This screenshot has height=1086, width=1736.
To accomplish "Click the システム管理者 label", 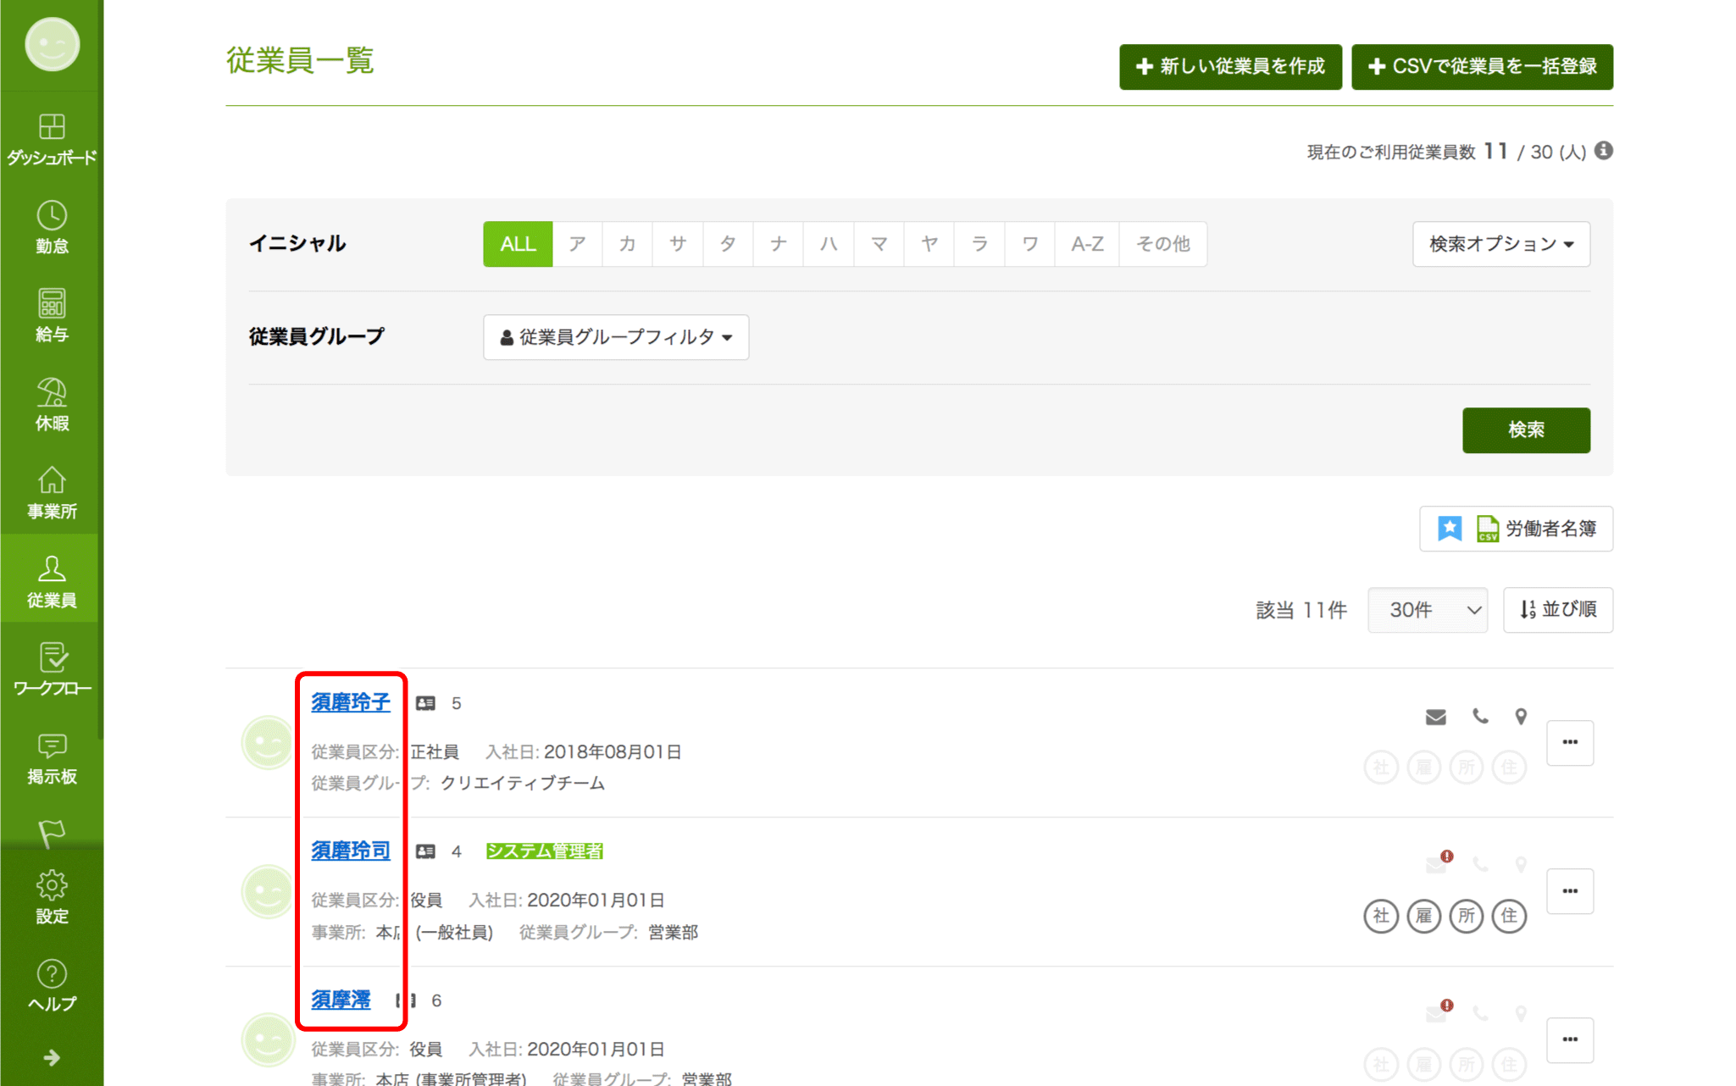I will tap(544, 851).
